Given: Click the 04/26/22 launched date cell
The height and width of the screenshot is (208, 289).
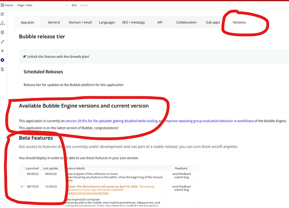Looking at the screenshot, I should pos(33,174).
